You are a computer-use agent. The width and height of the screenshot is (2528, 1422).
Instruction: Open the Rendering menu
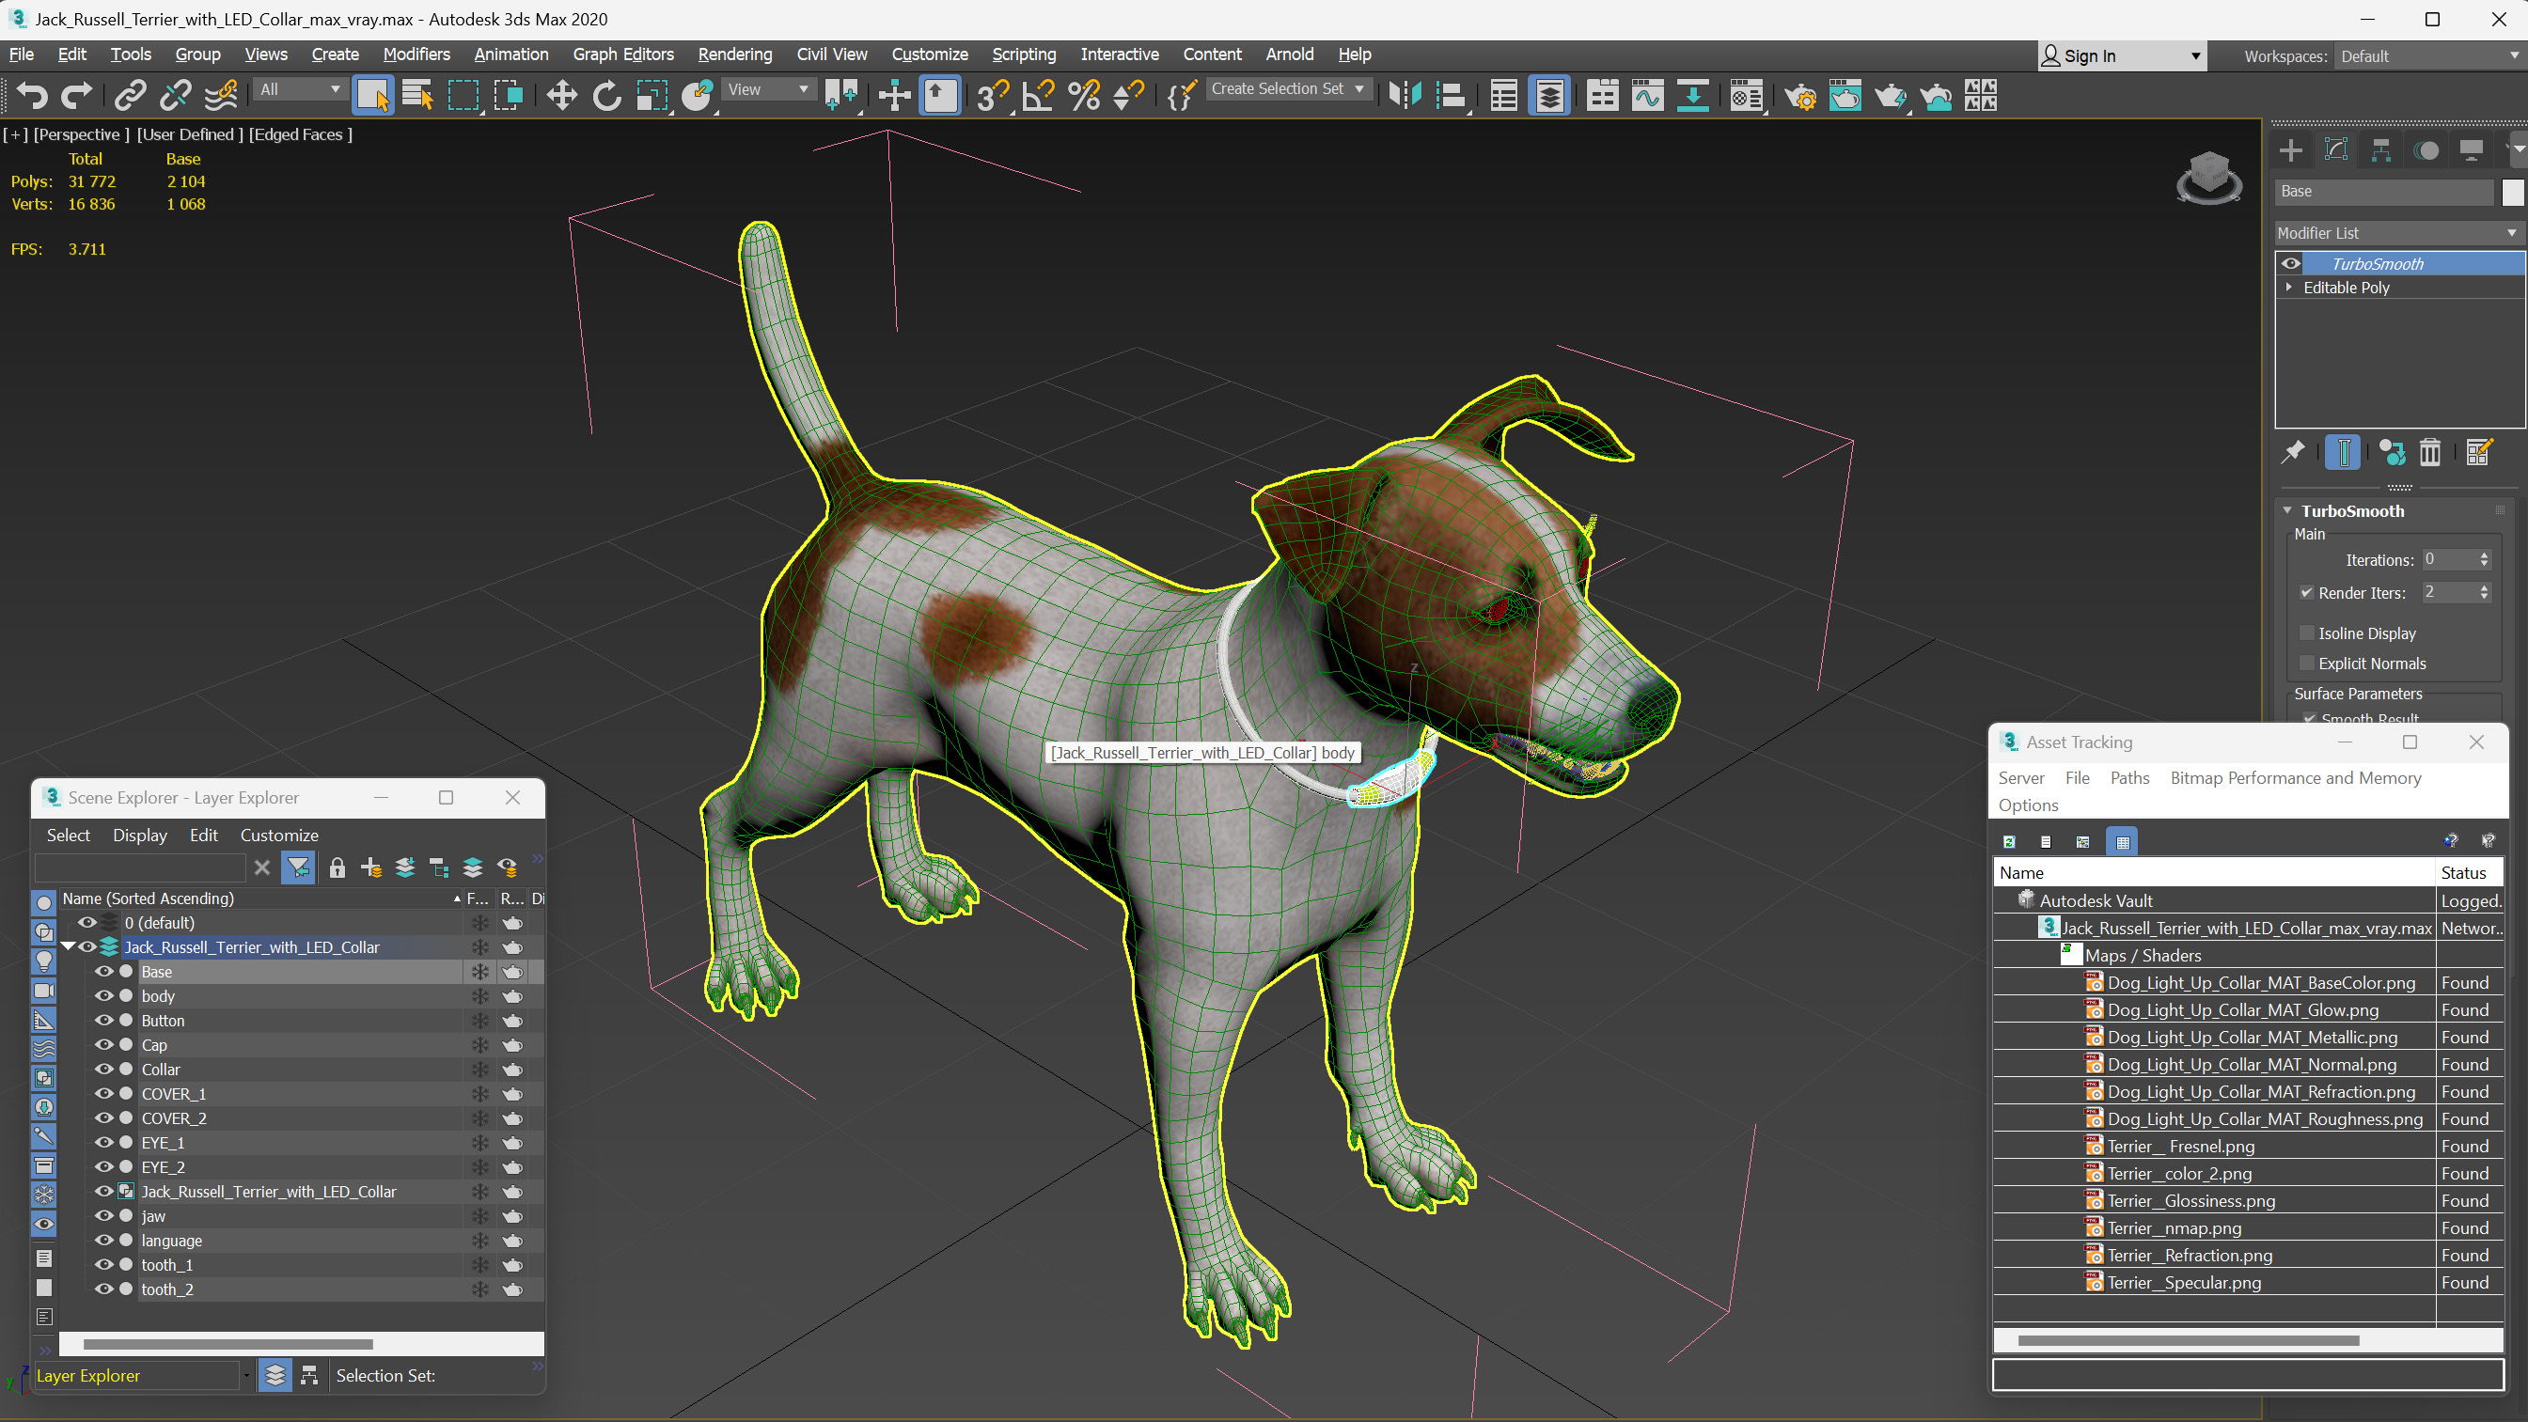coord(734,54)
